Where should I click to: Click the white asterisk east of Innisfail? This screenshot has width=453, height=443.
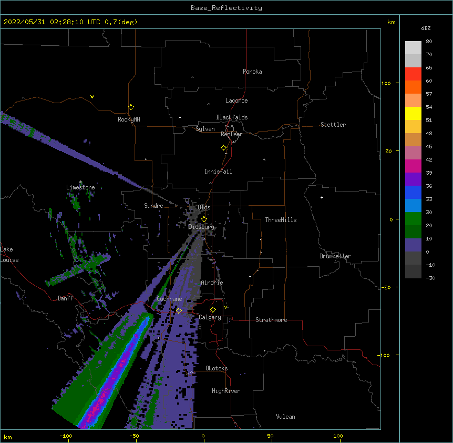click(x=264, y=159)
